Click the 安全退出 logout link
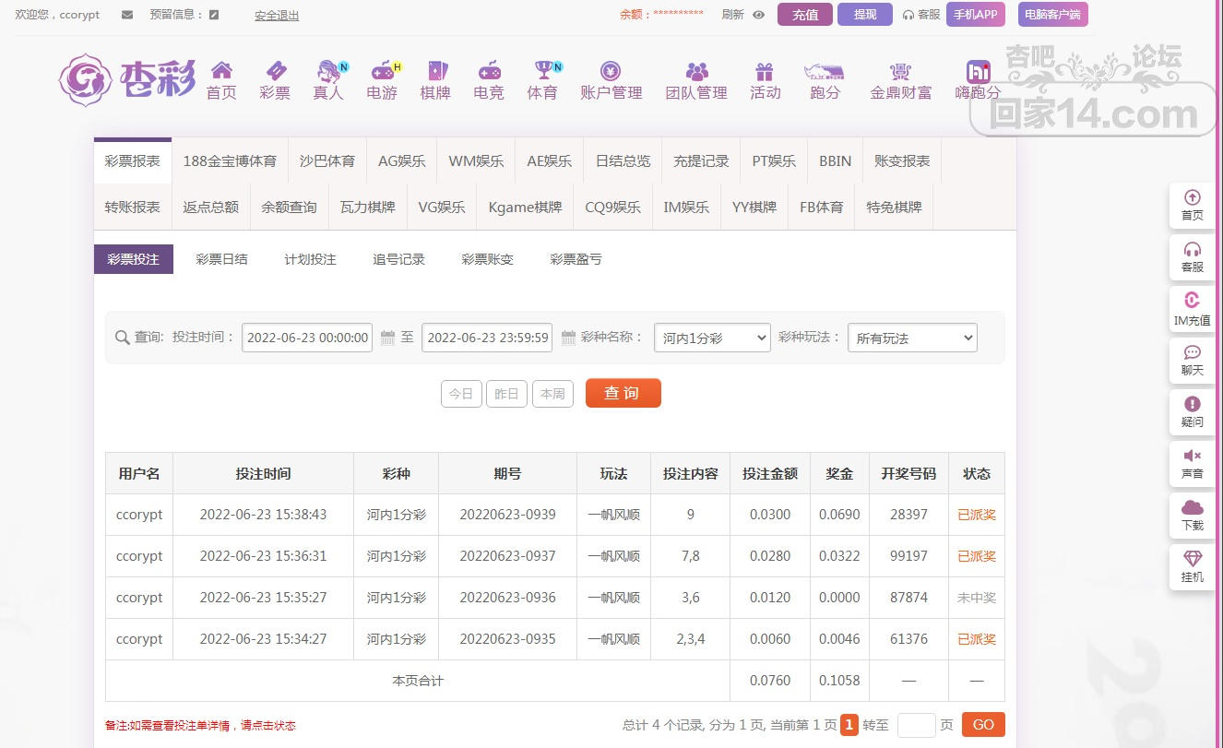Screen dimensions: 1223x748 (277, 16)
